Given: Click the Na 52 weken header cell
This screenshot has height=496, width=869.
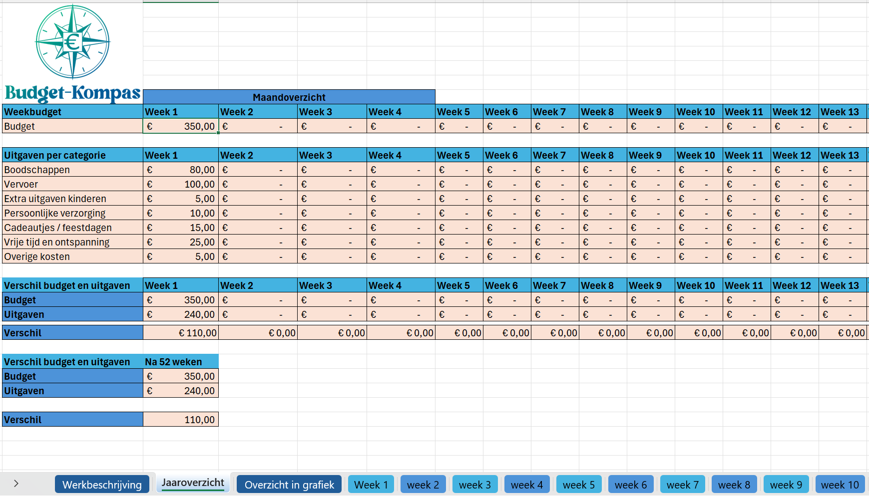Looking at the screenshot, I should (x=181, y=362).
